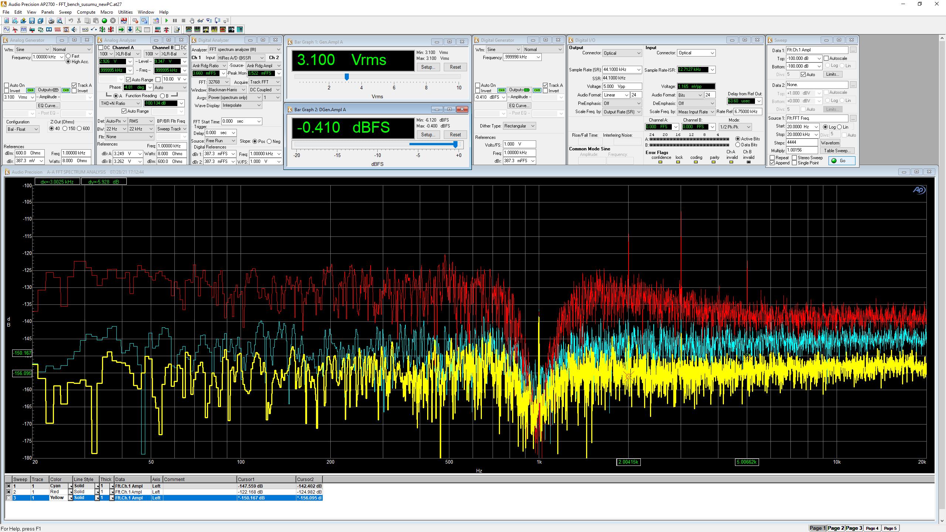Click the green play macro icon
The width and height of the screenshot is (946, 532).
pyautogui.click(x=167, y=21)
